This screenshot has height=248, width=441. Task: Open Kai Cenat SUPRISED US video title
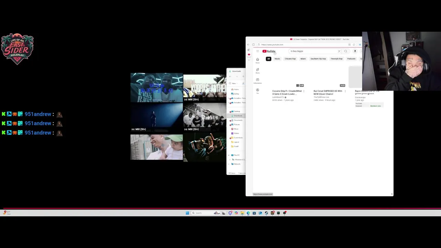pyautogui.click(x=328, y=93)
